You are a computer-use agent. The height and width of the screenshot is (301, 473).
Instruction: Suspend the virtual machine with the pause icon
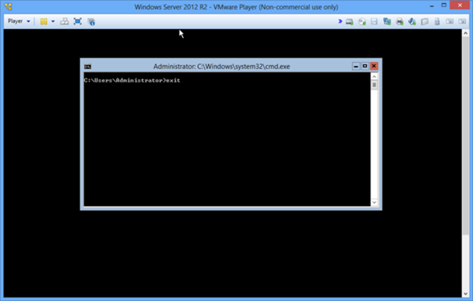[x=44, y=22]
